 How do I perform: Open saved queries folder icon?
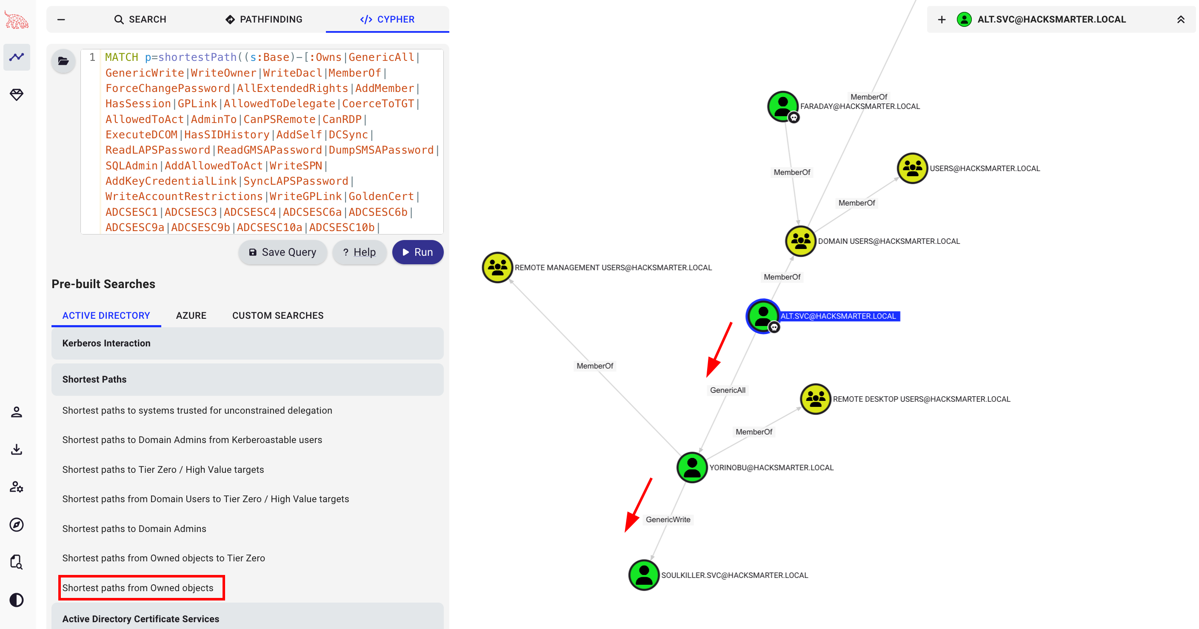63,61
